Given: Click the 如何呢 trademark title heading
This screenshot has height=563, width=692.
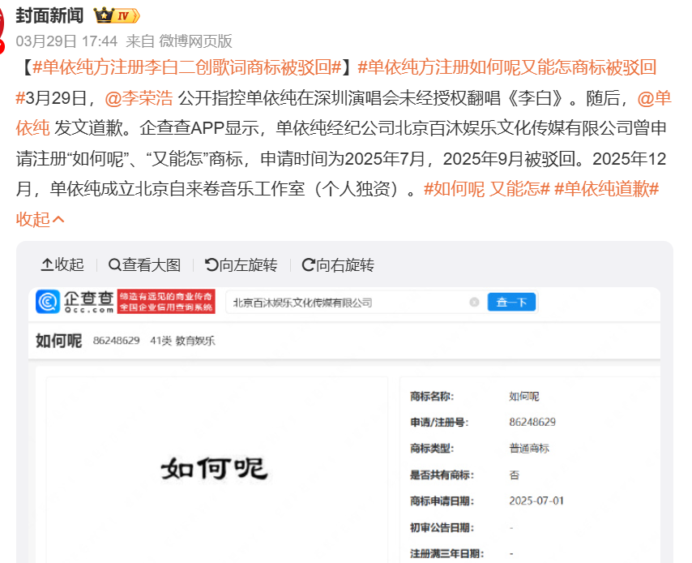Looking at the screenshot, I should [58, 341].
